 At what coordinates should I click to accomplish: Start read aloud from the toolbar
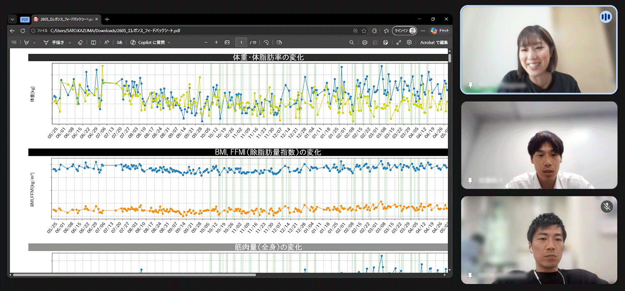coord(107,42)
